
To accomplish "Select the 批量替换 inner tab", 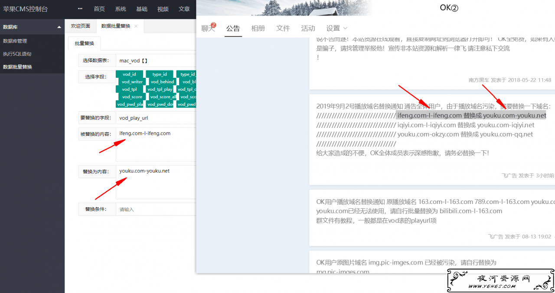I will pos(84,43).
